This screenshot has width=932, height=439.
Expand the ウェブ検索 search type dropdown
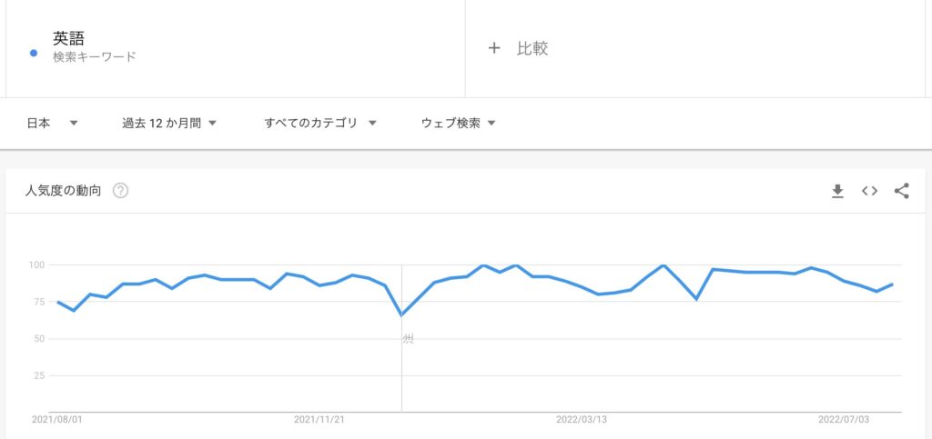[459, 124]
